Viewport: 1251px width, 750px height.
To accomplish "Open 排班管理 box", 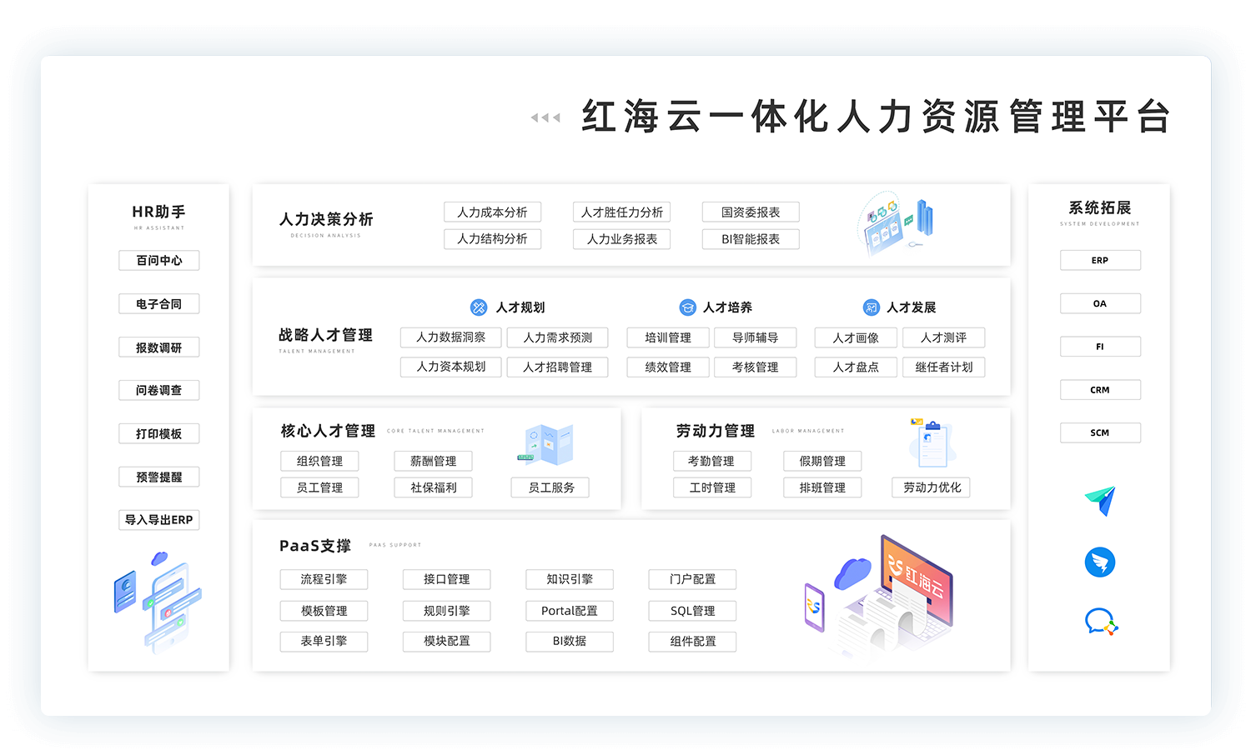I will [x=823, y=487].
